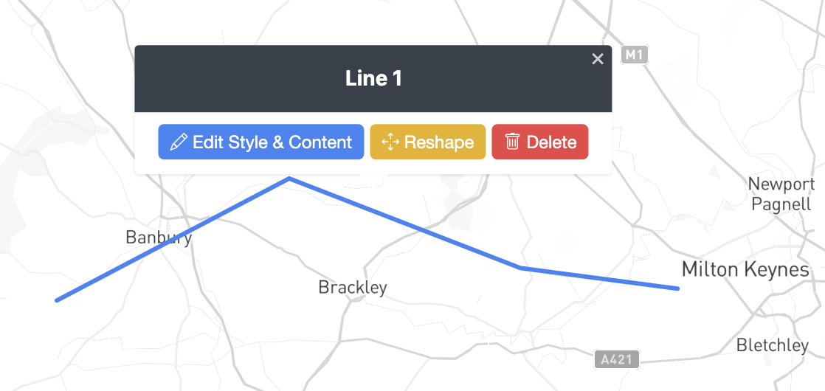This screenshot has width=825, height=391.
Task: Click the blue line's long middle segment
Action: coord(404,223)
